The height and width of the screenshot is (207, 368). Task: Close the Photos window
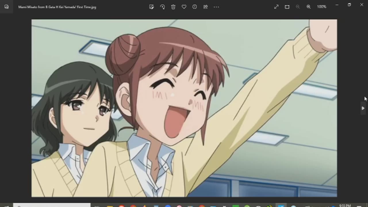(362, 5)
